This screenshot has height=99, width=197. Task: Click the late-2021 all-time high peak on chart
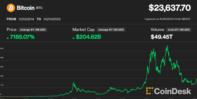click(167, 46)
